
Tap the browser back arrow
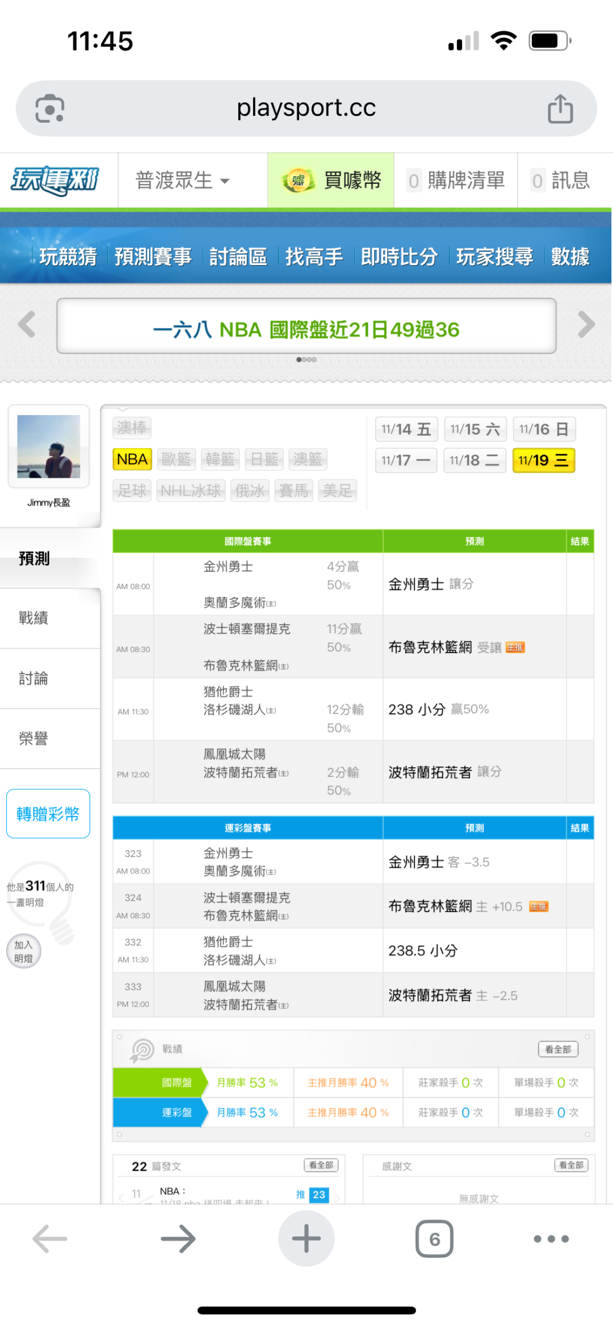50,1238
